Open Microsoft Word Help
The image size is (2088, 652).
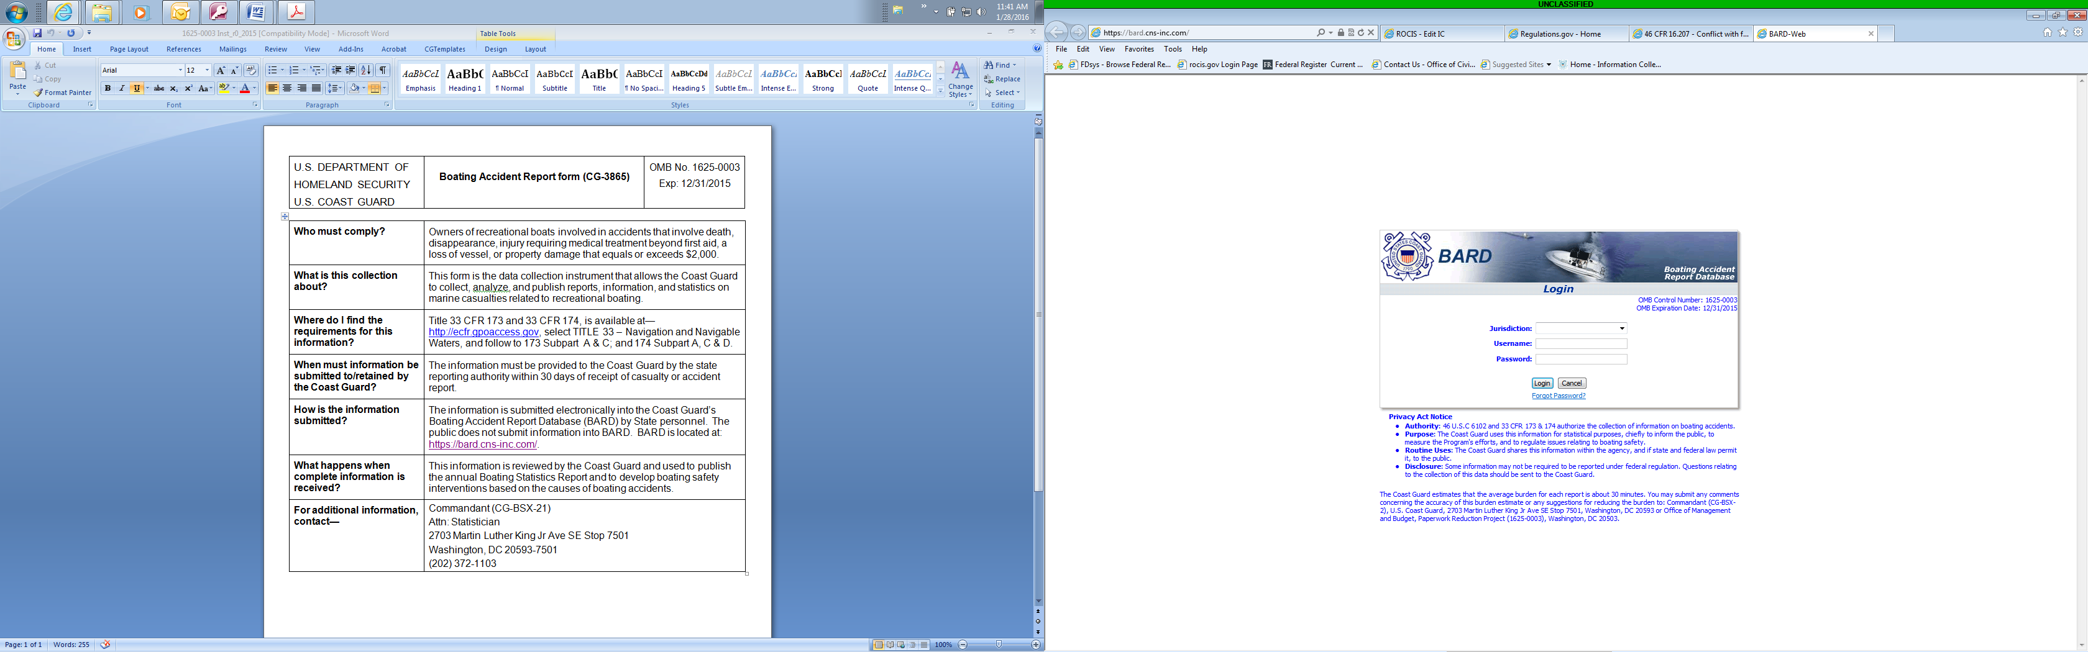(x=1037, y=48)
